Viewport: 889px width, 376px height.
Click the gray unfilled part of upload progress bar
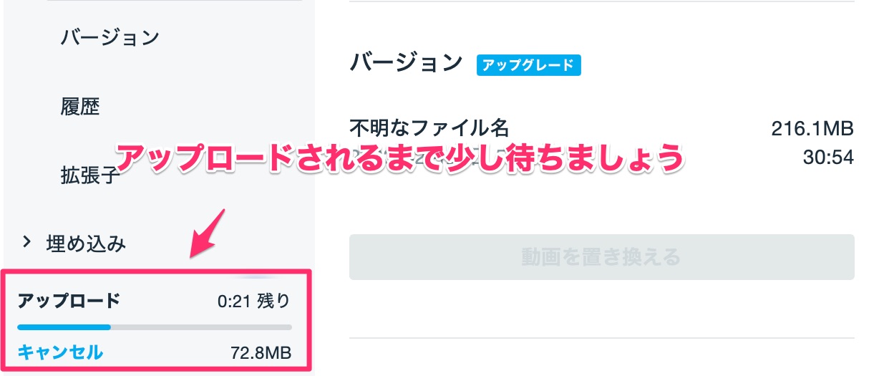coord(201,327)
